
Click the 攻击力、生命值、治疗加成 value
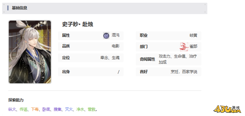178,59
